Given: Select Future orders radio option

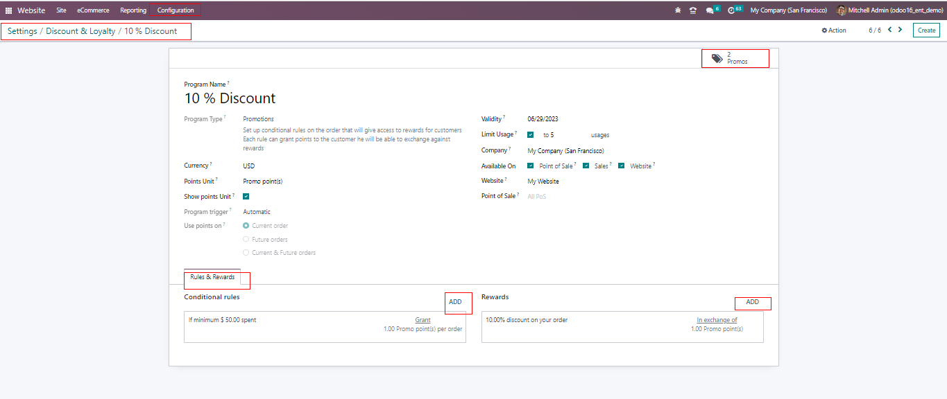Looking at the screenshot, I should (x=246, y=240).
